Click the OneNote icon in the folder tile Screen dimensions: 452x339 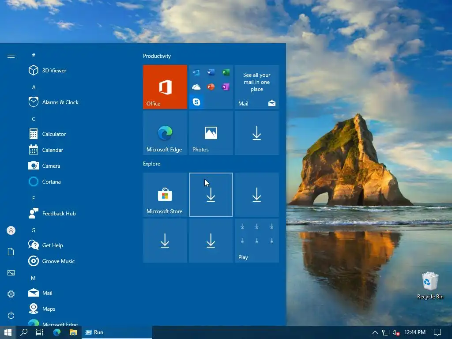(226, 87)
